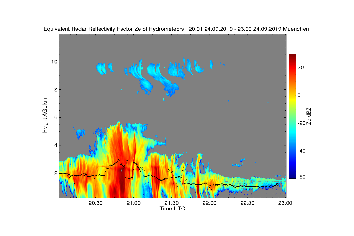354x236 pixels.
Task: Click the height tick label 4
Action: (x=56, y=145)
